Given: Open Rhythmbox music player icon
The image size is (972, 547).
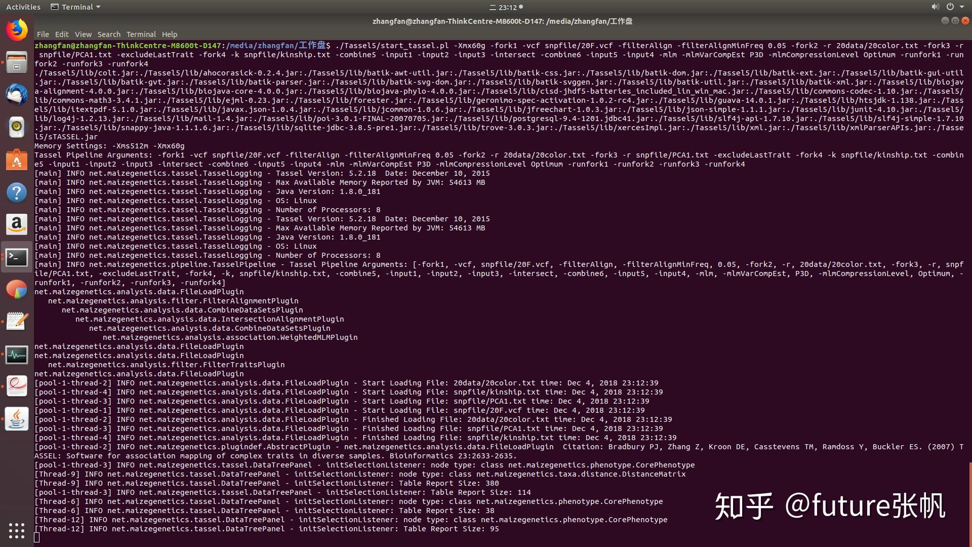Looking at the screenshot, I should tap(17, 127).
